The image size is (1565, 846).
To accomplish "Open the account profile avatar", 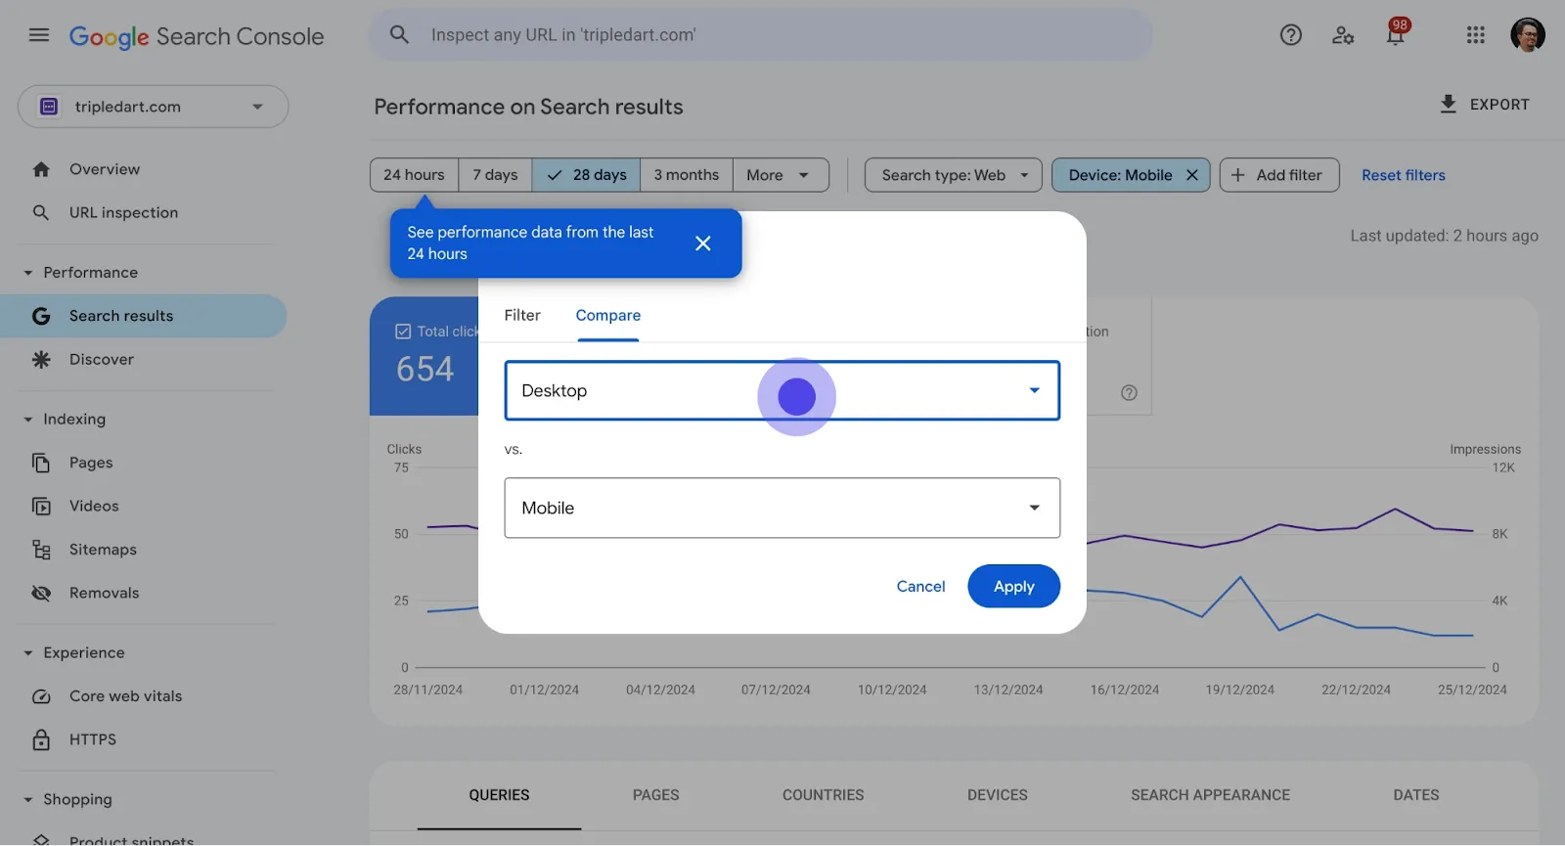I will point(1528,35).
